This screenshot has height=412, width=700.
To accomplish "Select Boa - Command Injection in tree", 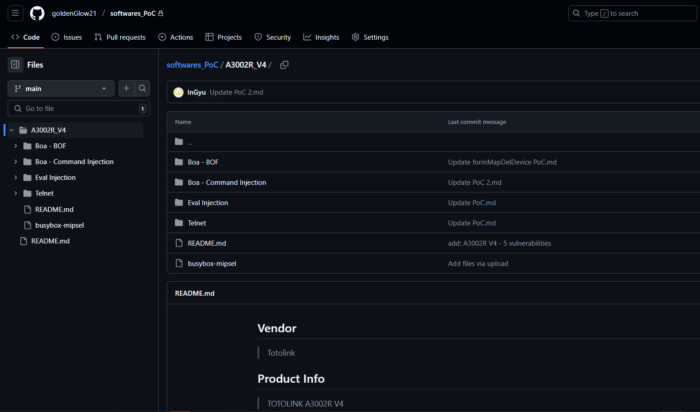I will coord(74,162).
